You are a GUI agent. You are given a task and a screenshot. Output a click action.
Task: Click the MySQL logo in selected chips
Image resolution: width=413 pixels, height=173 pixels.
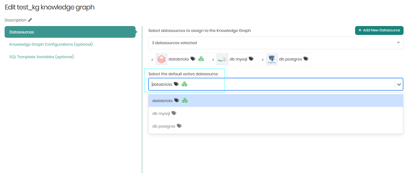coord(222,59)
